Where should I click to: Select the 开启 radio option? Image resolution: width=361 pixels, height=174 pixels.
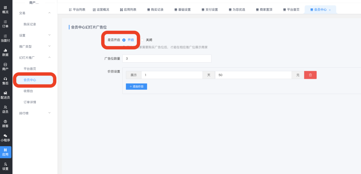tap(124, 40)
